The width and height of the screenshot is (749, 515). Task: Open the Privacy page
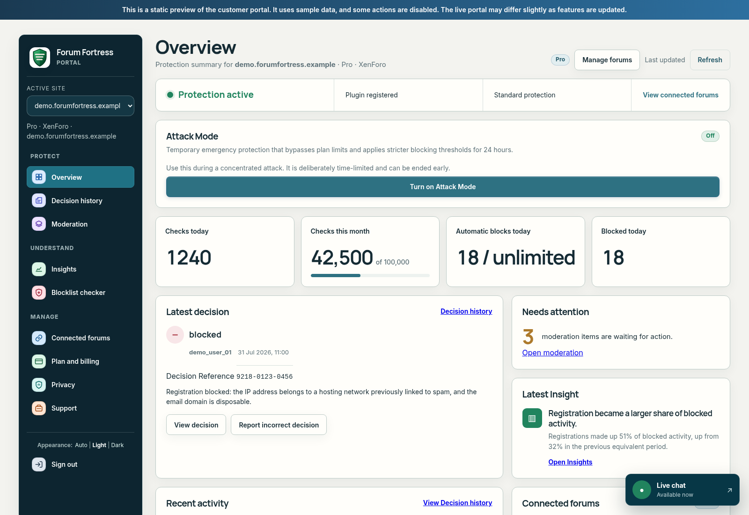81,385
